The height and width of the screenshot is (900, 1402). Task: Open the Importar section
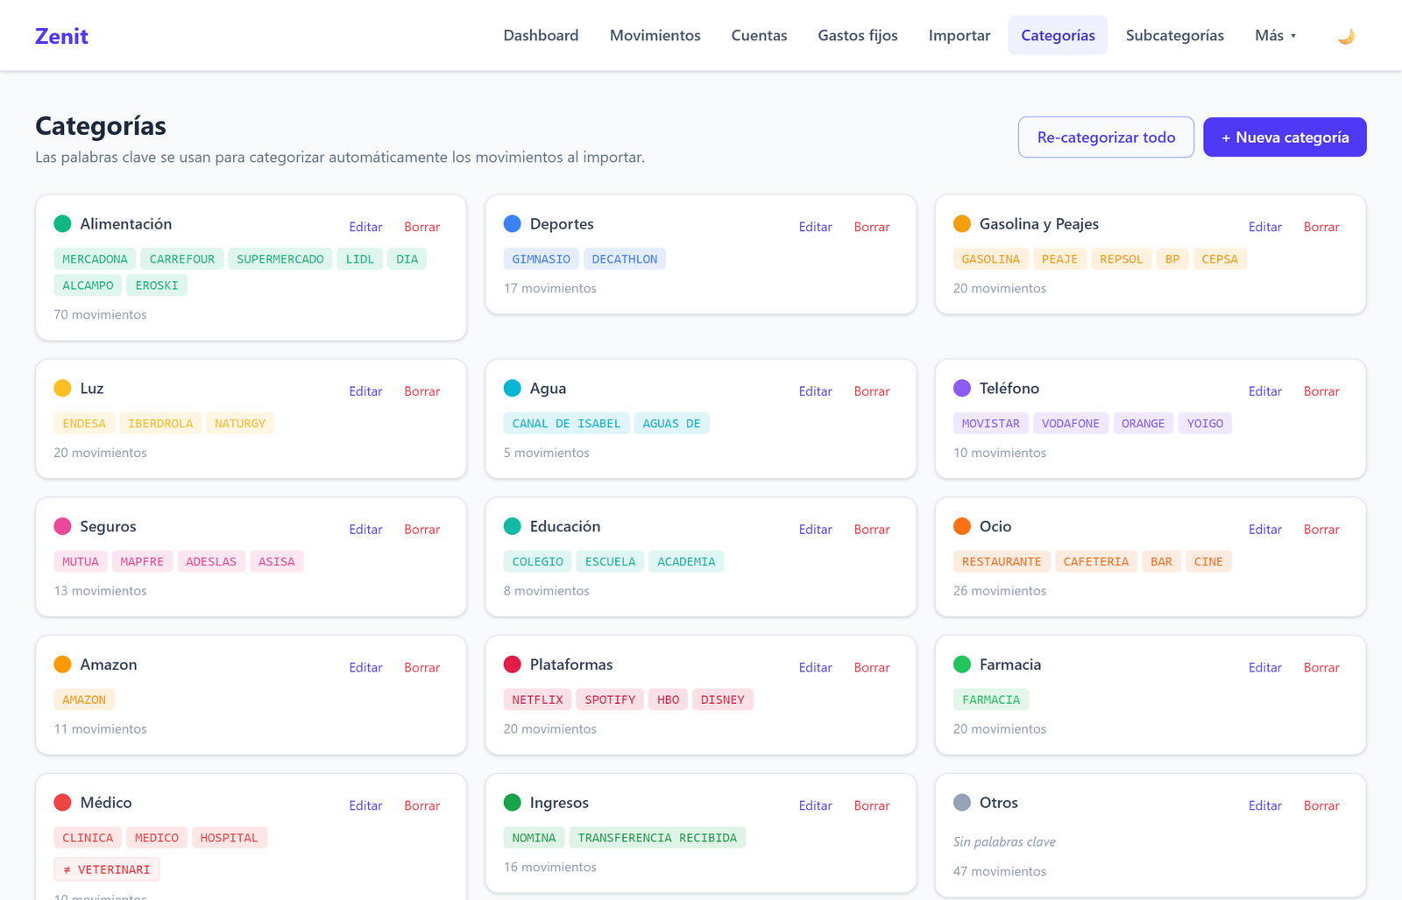pyautogui.click(x=959, y=35)
